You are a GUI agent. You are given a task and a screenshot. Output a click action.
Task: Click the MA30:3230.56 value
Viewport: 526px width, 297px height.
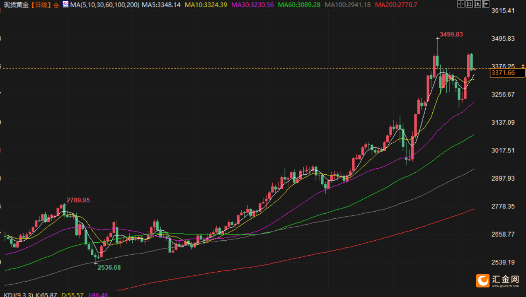(x=252, y=5)
